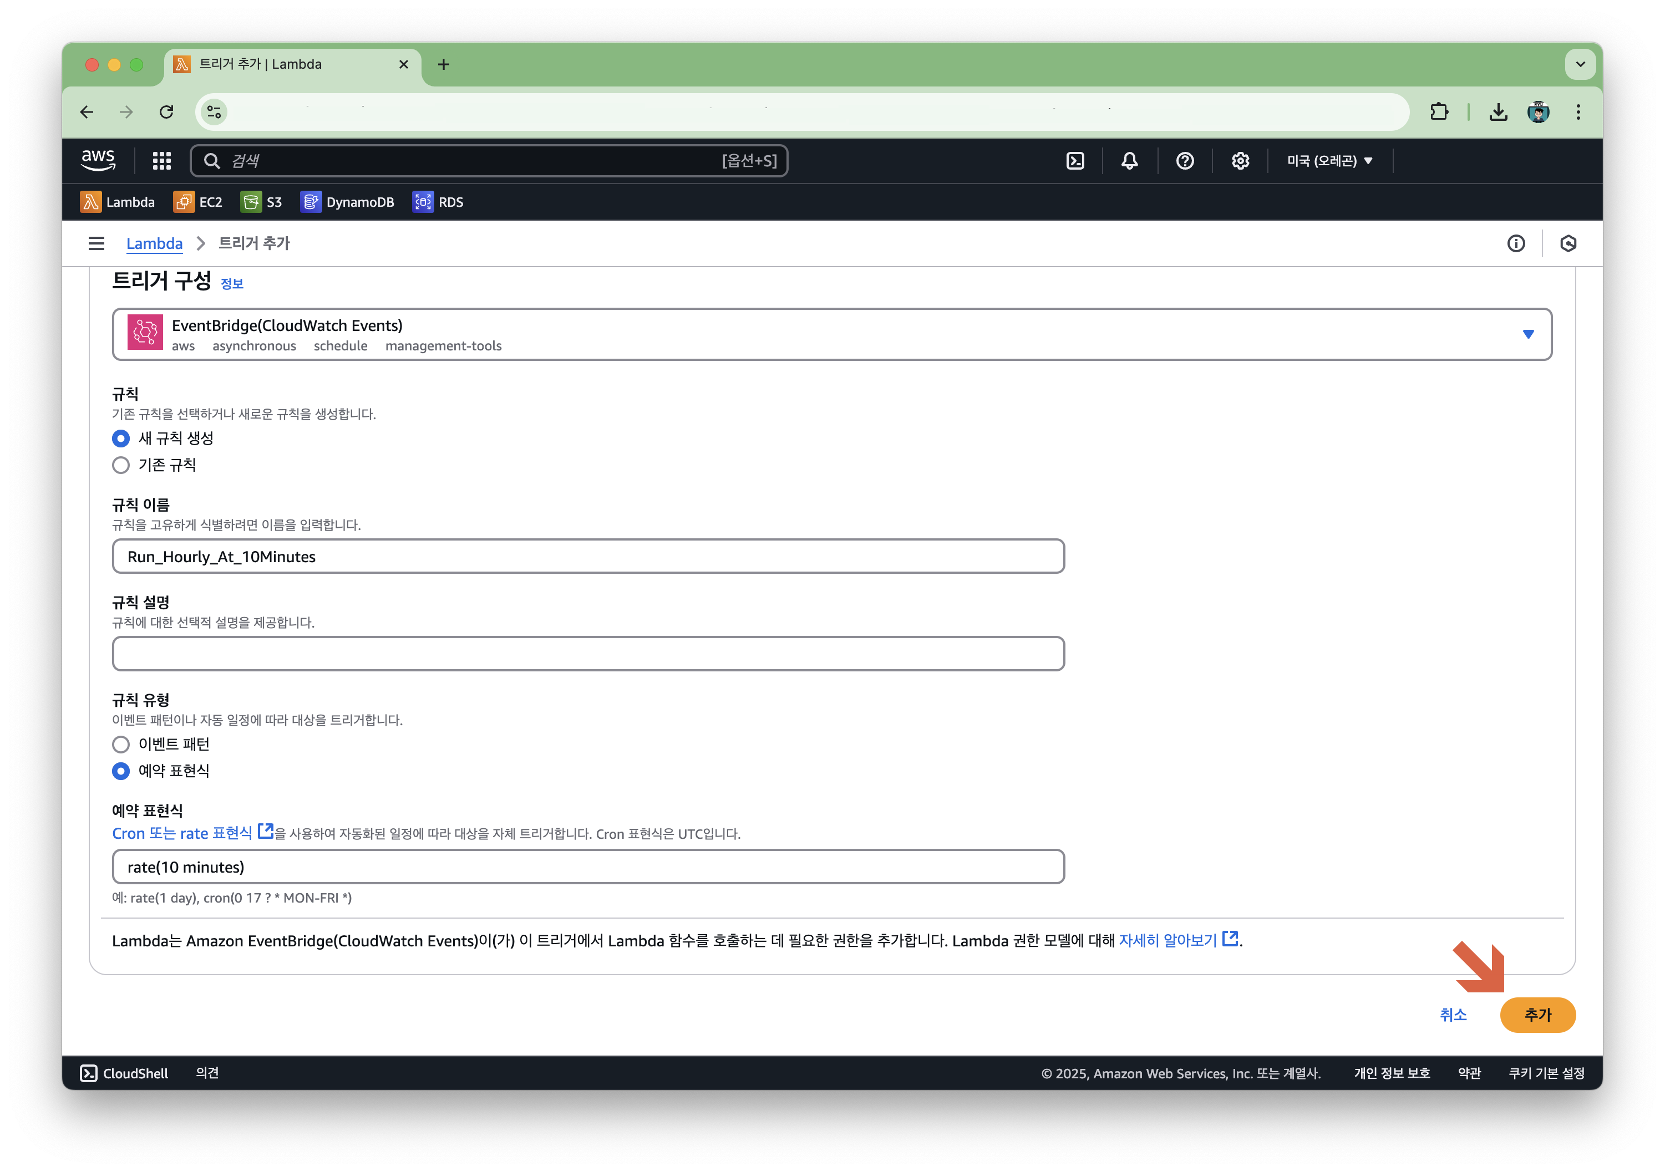Expand the EventBridge trigger source dropdown
The image size is (1665, 1172).
click(x=832, y=334)
